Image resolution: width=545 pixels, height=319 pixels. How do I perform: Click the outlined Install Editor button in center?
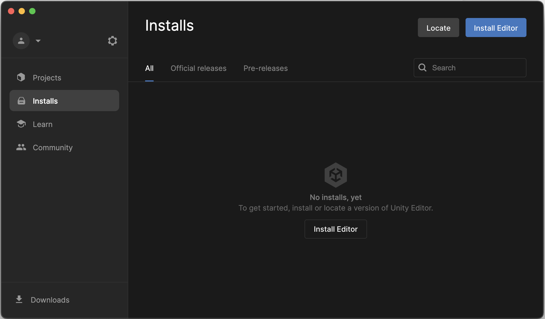click(x=336, y=229)
